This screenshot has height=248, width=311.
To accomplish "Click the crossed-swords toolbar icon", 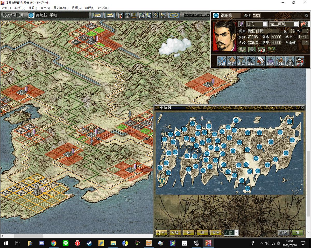I will 156,15.
